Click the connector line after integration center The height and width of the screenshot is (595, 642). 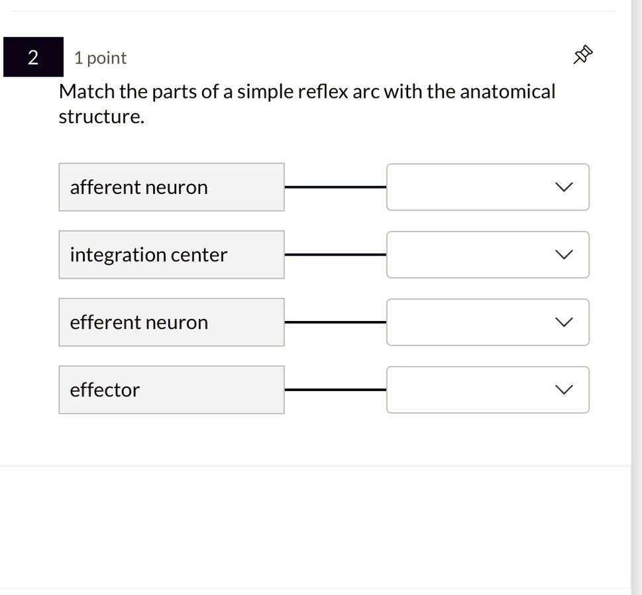click(x=335, y=255)
